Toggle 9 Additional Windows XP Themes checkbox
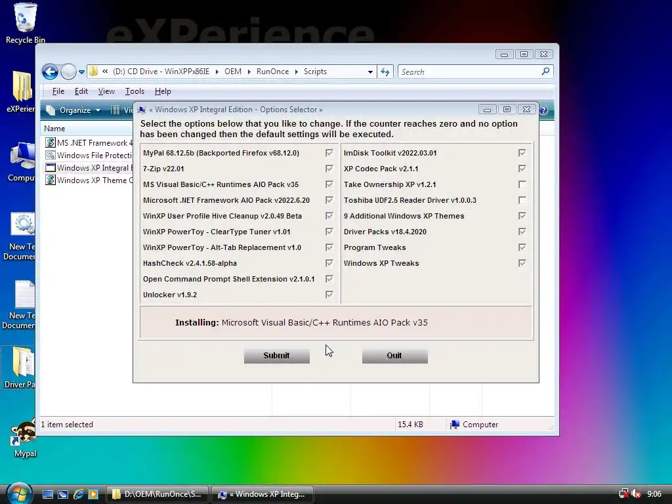This screenshot has height=504, width=672. (x=522, y=216)
